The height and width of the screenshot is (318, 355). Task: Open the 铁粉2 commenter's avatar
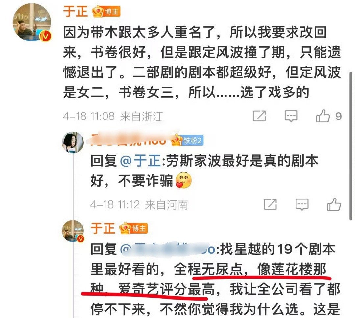pyautogui.click(x=73, y=143)
